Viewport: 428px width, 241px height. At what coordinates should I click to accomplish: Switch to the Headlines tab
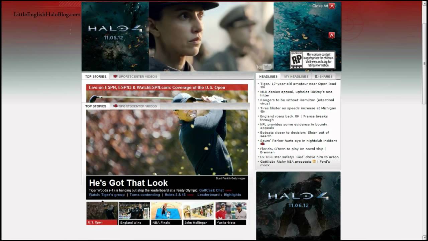(268, 76)
